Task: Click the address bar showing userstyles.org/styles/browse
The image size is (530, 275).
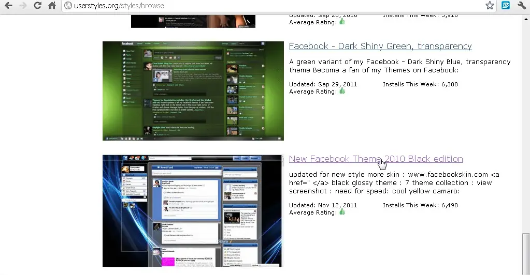Action: point(279,6)
